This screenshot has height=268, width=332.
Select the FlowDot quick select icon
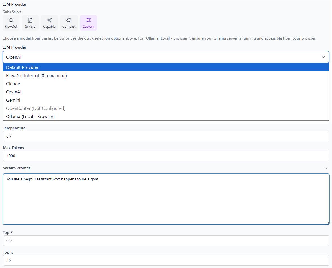coord(11,23)
